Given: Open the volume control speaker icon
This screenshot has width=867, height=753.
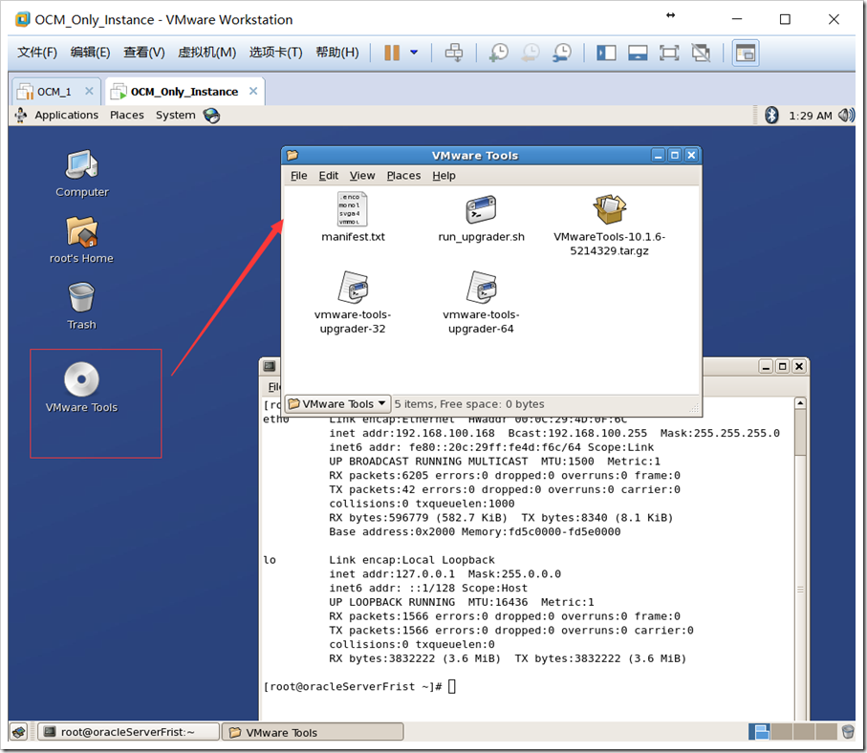Looking at the screenshot, I should click(846, 115).
